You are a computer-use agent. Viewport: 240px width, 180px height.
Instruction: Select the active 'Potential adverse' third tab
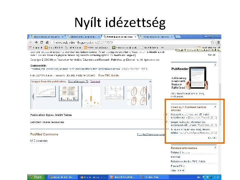[x=120, y=37]
